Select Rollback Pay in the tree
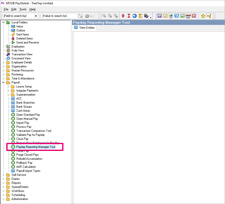The width and height of the screenshot is (225, 204). coord(24,163)
